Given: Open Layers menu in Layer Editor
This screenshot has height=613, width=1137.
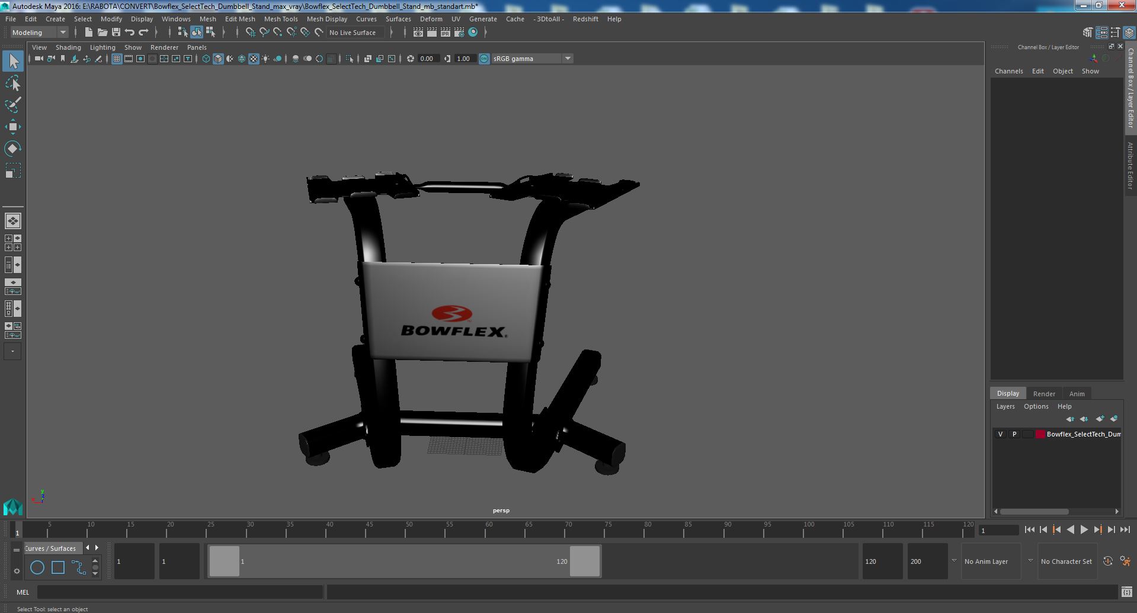Looking at the screenshot, I should coord(1005,406).
